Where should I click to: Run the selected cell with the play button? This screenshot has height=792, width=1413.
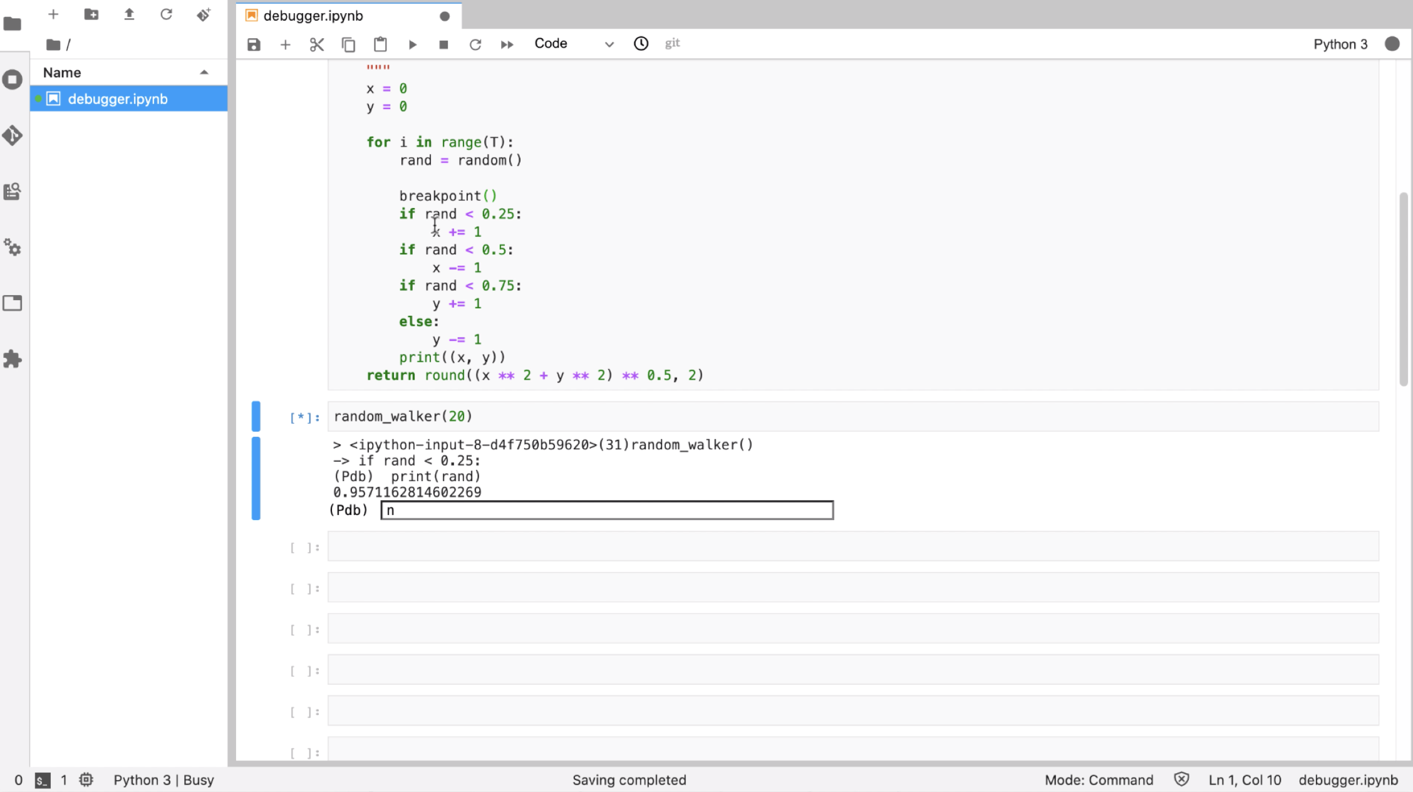412,44
